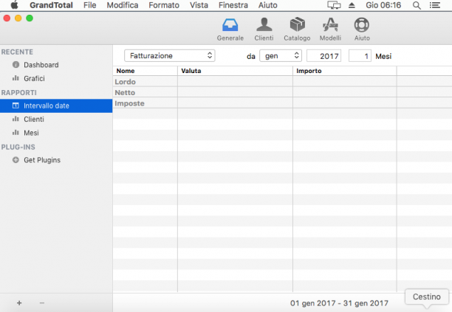Open the Finestra menu

[233, 5]
